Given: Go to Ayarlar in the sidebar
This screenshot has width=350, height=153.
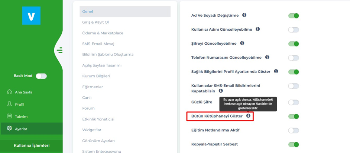Looking at the screenshot, I should coord(21,129).
